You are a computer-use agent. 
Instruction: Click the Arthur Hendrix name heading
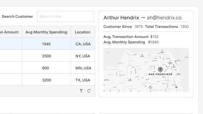tap(121, 18)
